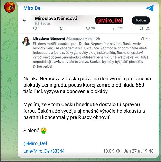
Task: Open the t.me/Miro_Del/33344 link
Action: tap(44, 151)
